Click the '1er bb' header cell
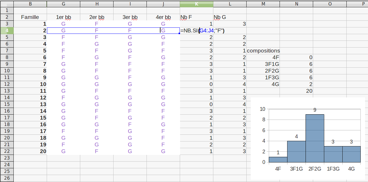 click(63, 17)
